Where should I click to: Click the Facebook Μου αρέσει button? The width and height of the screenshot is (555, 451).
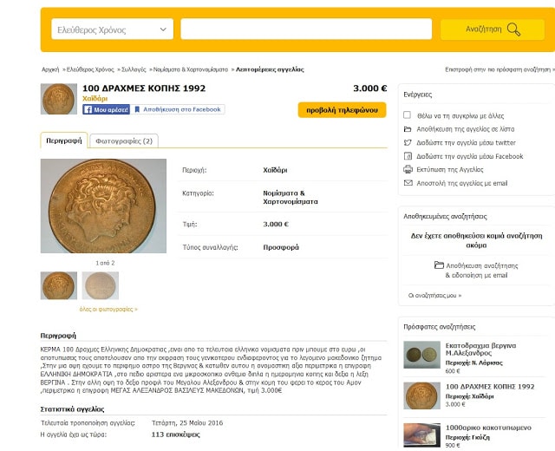pyautogui.click(x=106, y=109)
